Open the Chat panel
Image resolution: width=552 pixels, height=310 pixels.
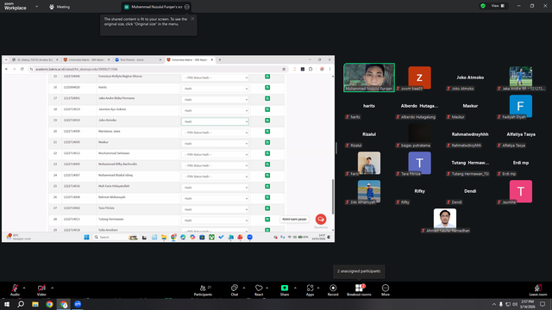pos(234,290)
